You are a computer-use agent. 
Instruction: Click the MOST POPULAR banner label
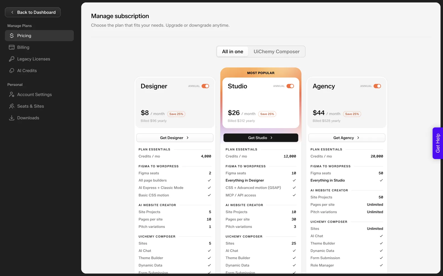coord(261,73)
